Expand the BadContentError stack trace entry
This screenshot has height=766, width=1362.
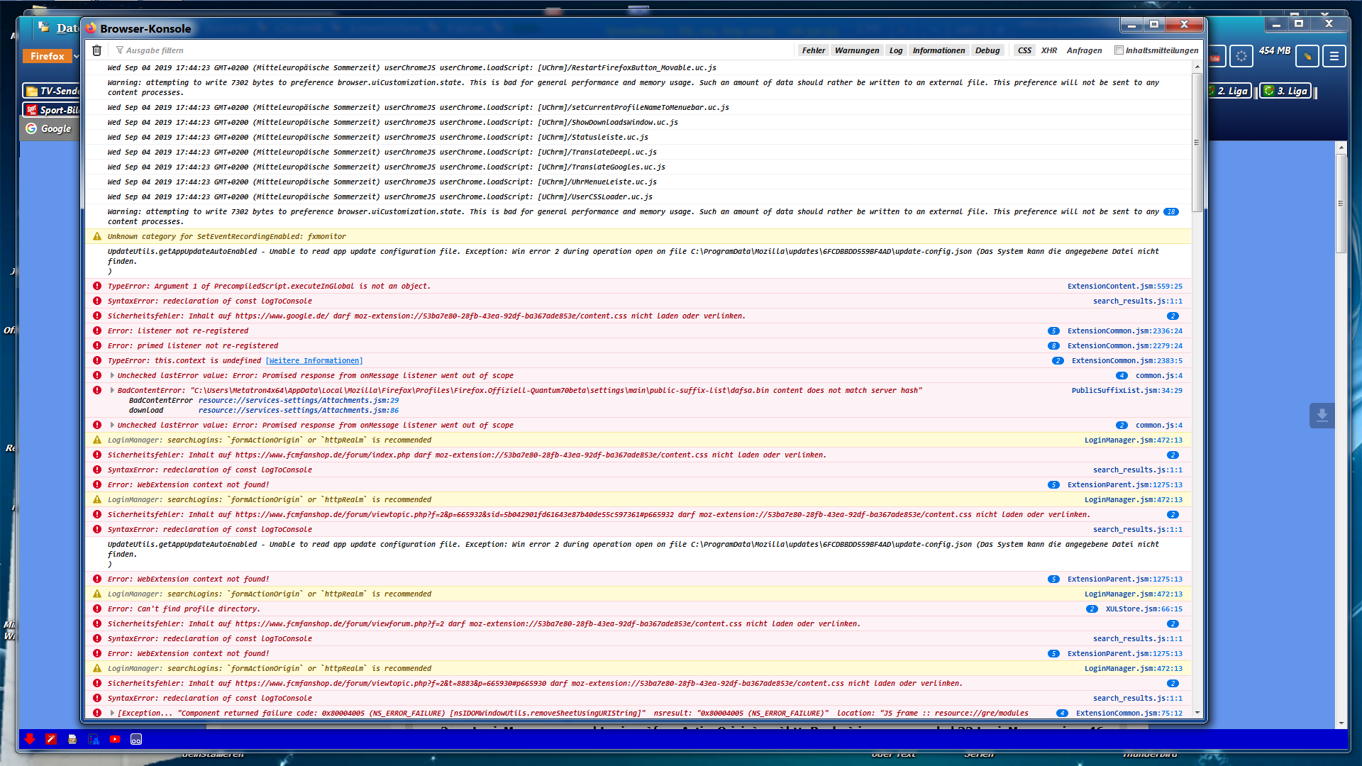pyautogui.click(x=112, y=390)
